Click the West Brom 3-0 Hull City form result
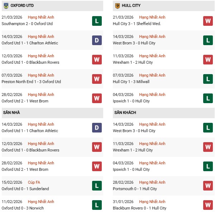This screenshot has height=212, width=215. coord(134,43)
